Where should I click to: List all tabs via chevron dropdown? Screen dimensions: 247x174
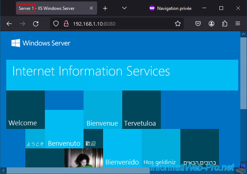(124, 8)
